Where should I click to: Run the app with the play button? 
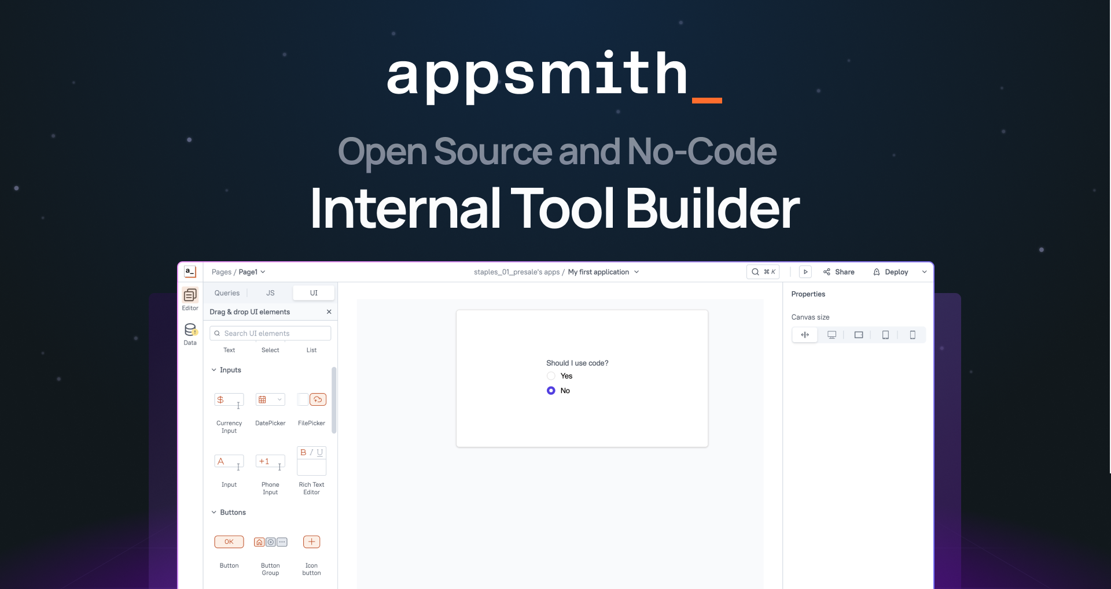point(805,272)
